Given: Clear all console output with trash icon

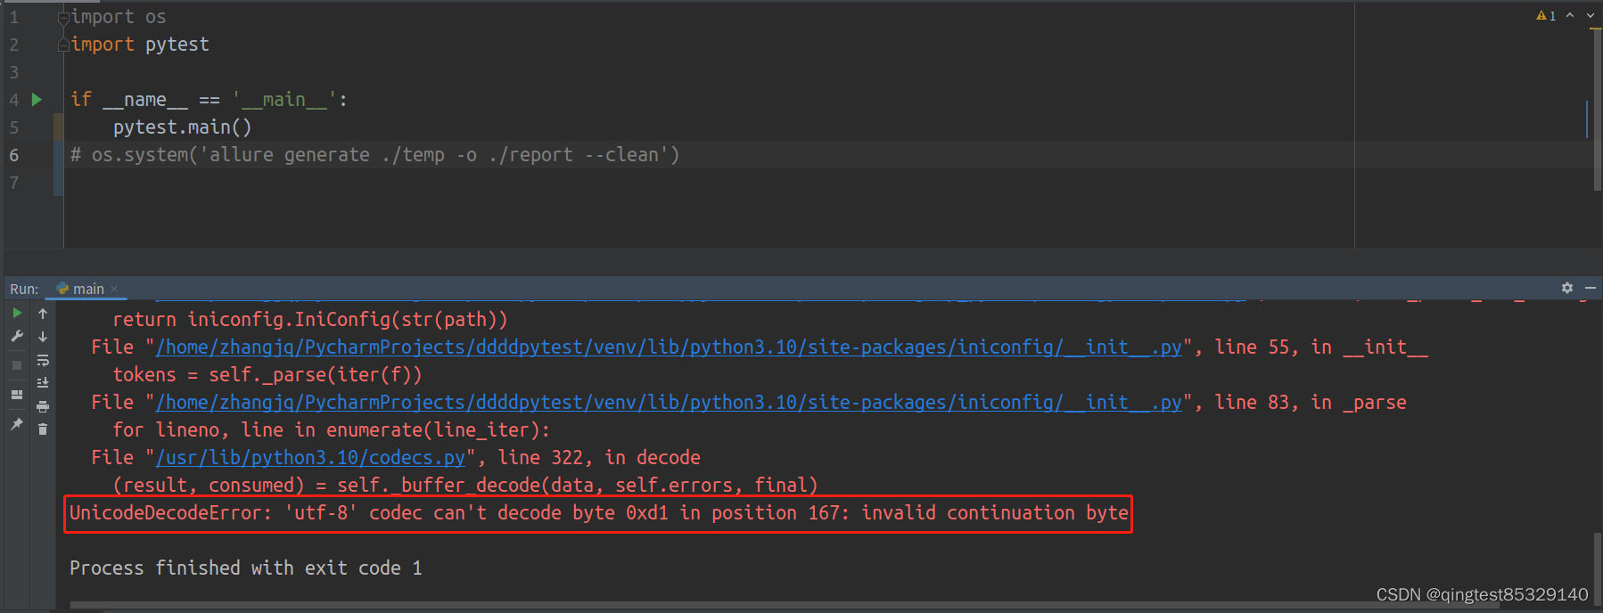Looking at the screenshot, I should point(43,429).
